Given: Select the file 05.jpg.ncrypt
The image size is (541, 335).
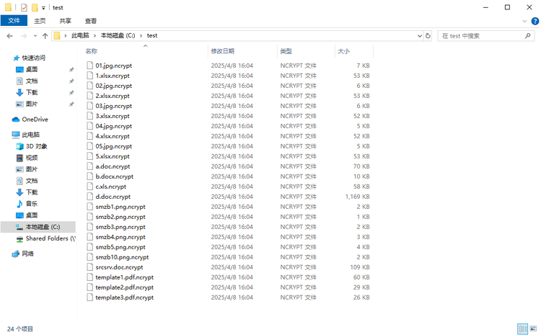Looking at the screenshot, I should pos(113,146).
